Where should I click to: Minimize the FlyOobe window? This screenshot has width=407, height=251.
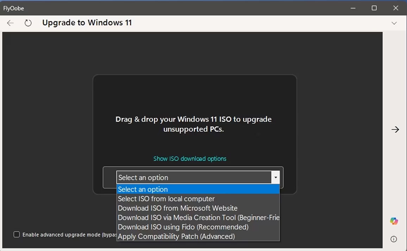[x=353, y=8]
